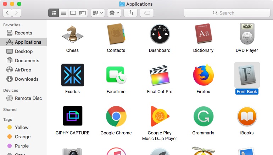Image resolution: width=273 pixels, height=155 pixels.
Task: Click the GIPHY CAPTURE app icon
Action: click(73, 116)
